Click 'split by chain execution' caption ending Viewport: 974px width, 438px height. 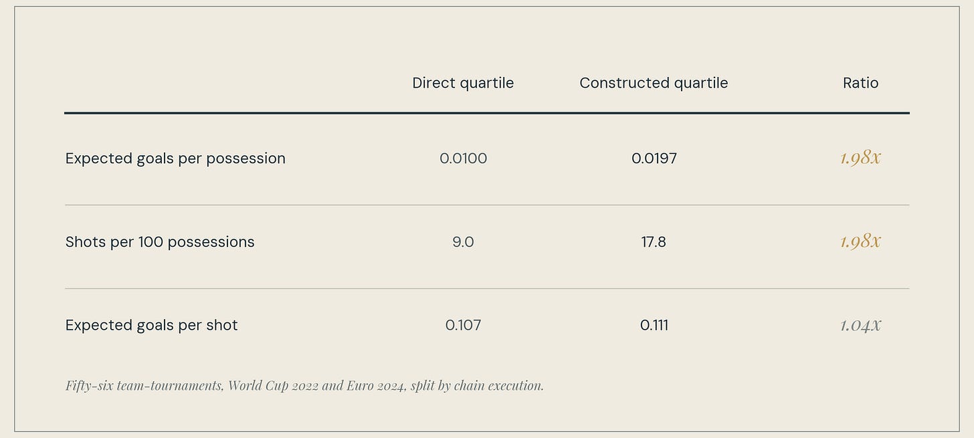click(477, 385)
